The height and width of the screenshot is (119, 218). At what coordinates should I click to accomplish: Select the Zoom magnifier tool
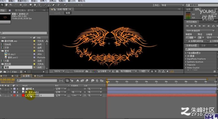click(x=11, y=5)
